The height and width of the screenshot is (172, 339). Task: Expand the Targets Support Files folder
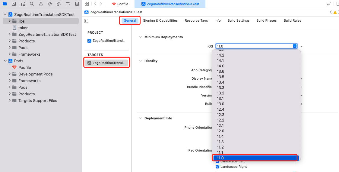click(x=10, y=100)
